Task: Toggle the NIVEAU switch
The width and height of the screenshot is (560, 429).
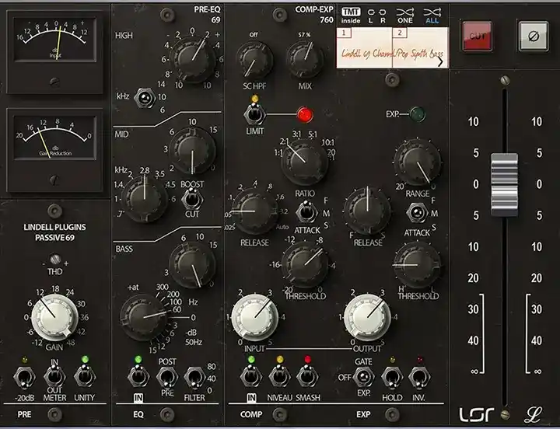Action: pyautogui.click(x=280, y=376)
